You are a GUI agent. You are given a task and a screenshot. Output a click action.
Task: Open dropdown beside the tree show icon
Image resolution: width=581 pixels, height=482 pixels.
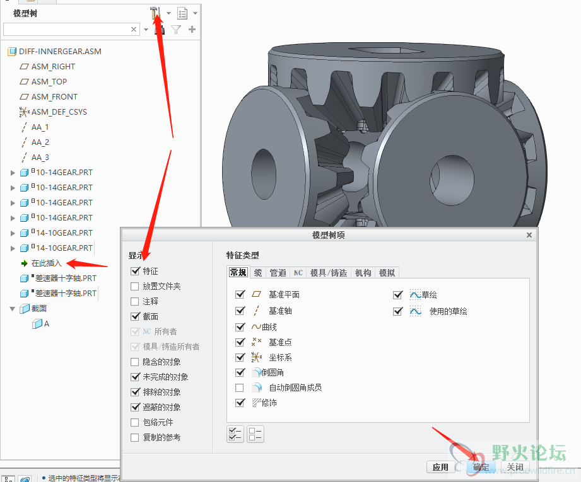pos(196,13)
